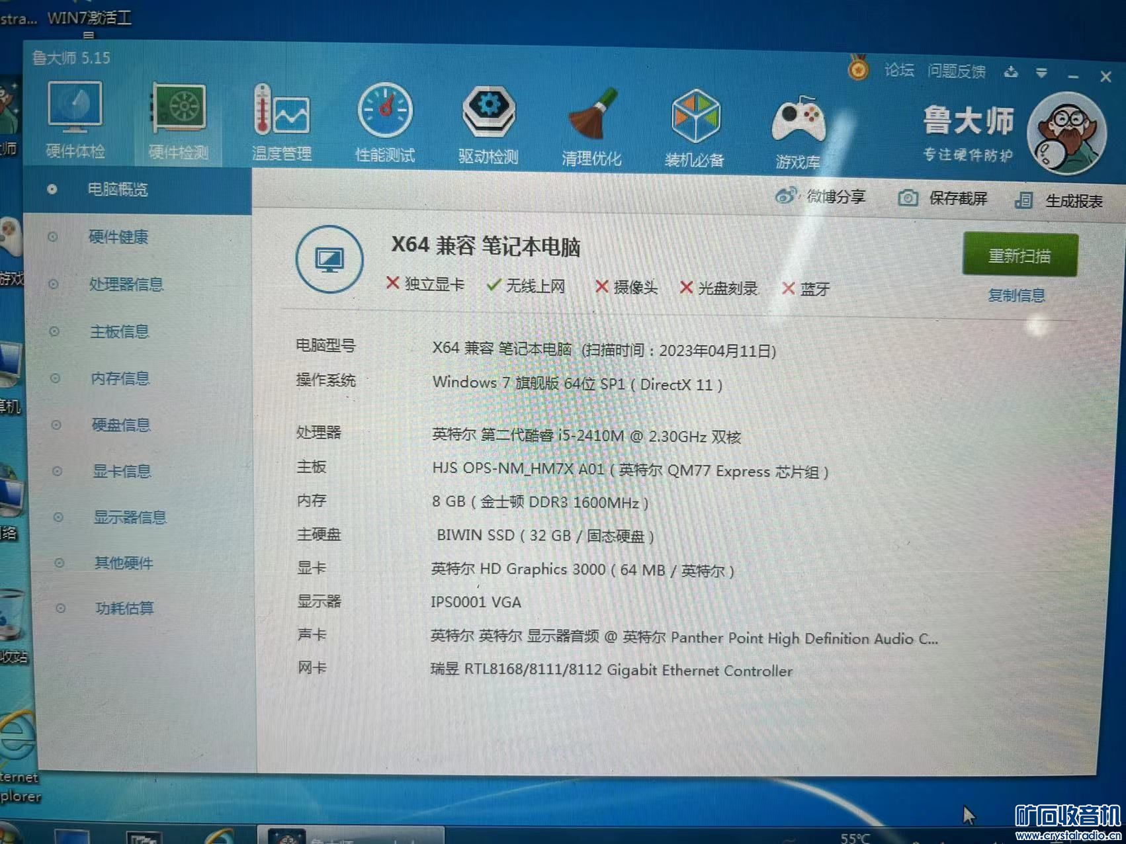Select 硬盘信息 in sidebar
This screenshot has width=1126, height=844.
pyautogui.click(x=121, y=425)
